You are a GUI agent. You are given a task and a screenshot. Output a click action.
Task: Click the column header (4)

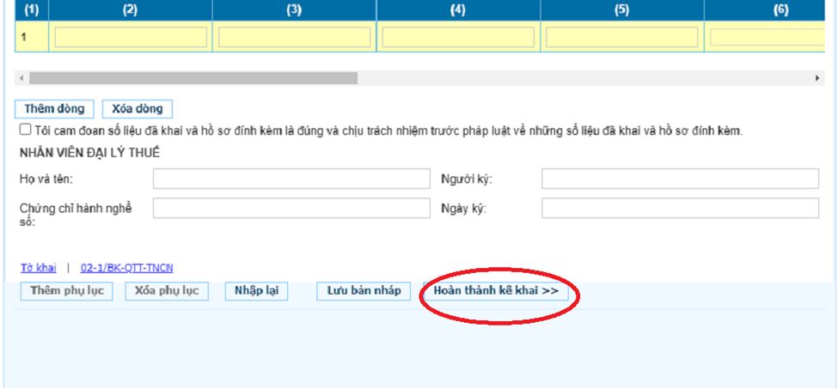[x=458, y=10]
